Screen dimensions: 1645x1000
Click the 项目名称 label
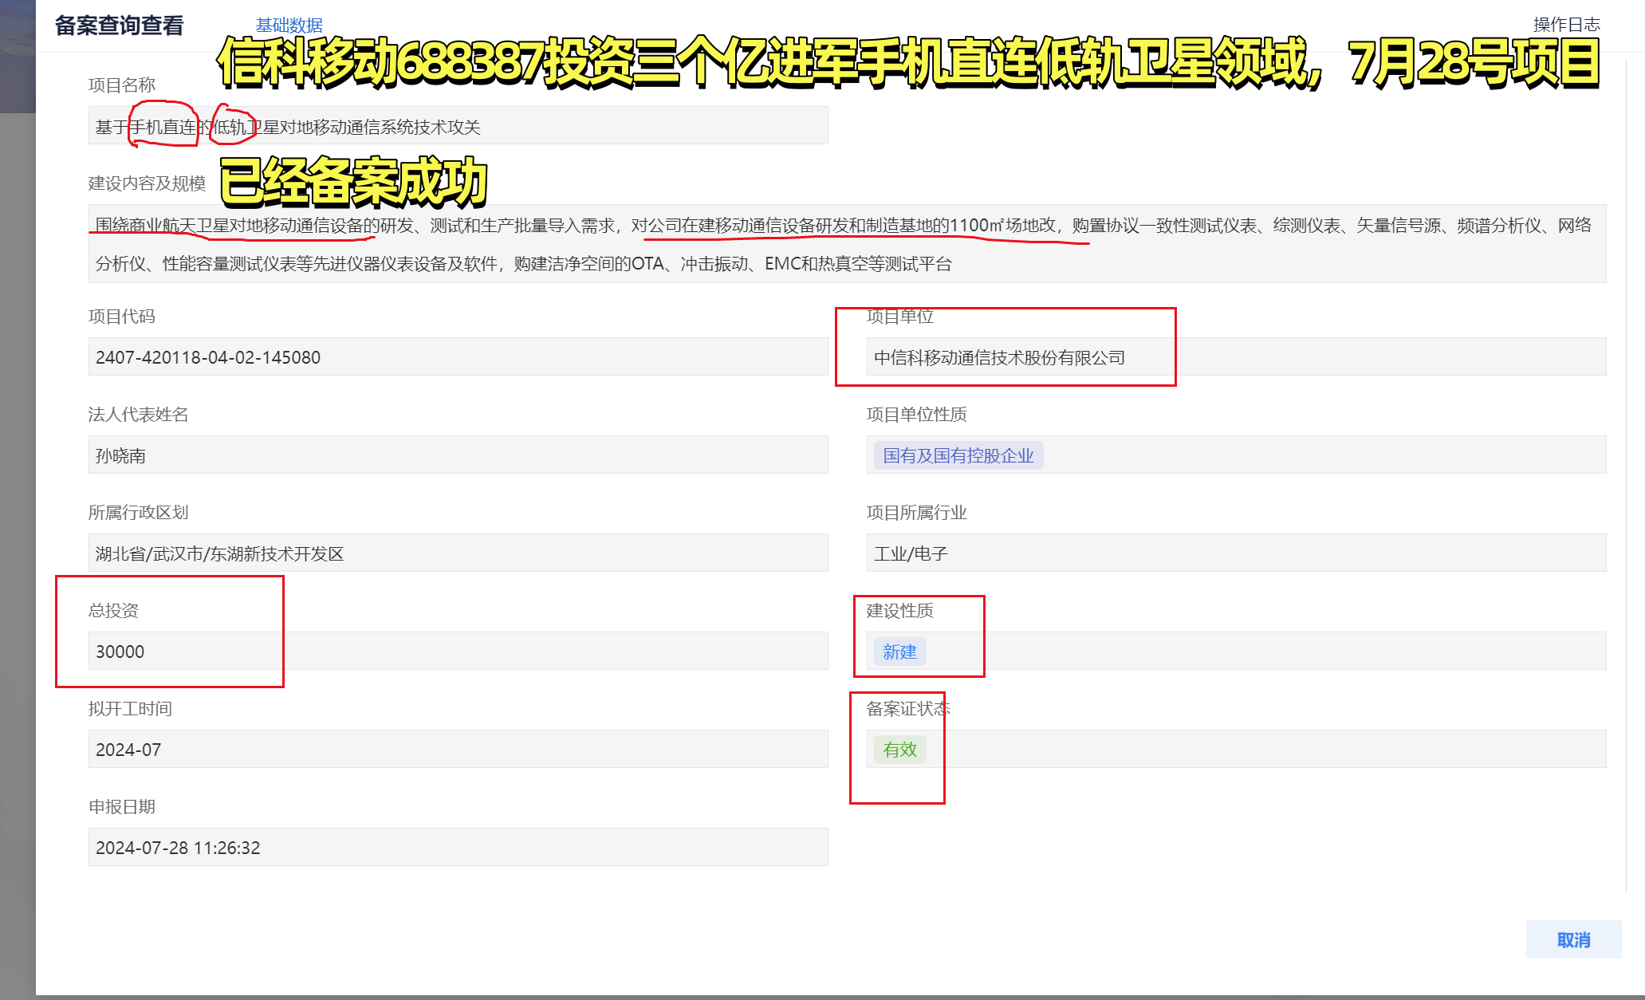(121, 85)
